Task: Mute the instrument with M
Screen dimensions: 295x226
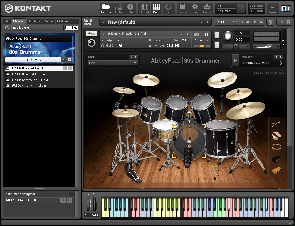Action: [x=217, y=45]
